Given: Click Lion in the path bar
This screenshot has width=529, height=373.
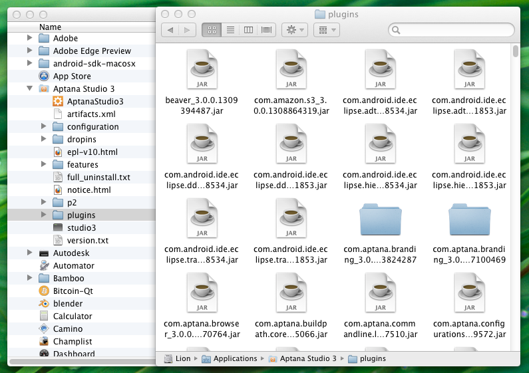Looking at the screenshot, I should (178, 358).
